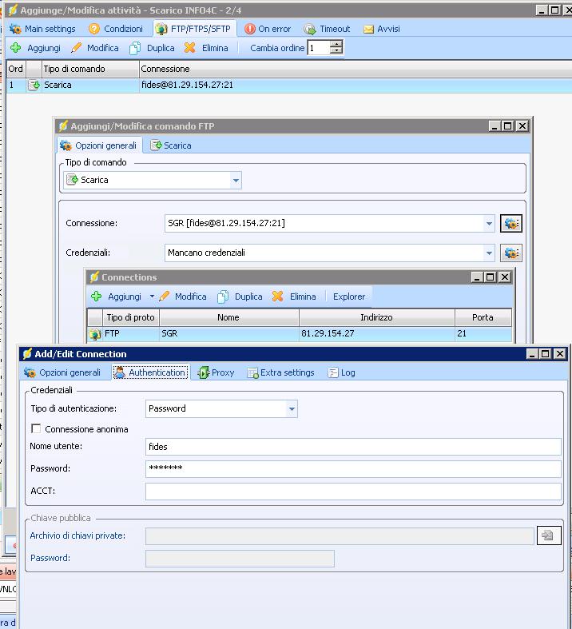Open the Credenziali dropdown list
This screenshot has width=572, height=629.
pyautogui.click(x=489, y=253)
